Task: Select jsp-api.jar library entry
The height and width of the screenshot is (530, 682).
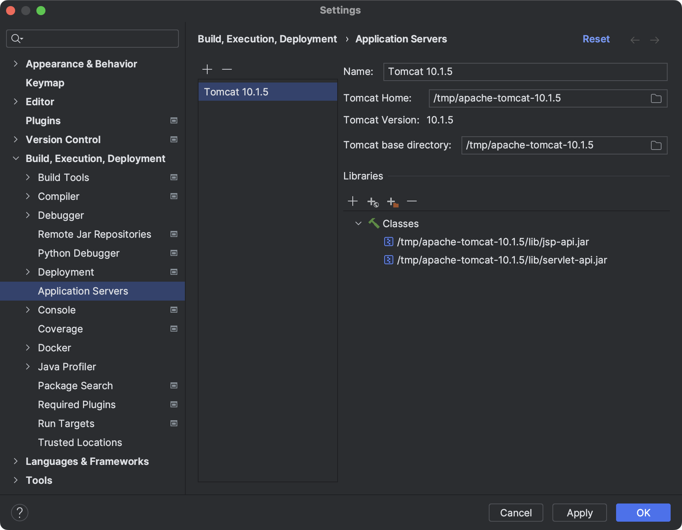Action: point(493,242)
